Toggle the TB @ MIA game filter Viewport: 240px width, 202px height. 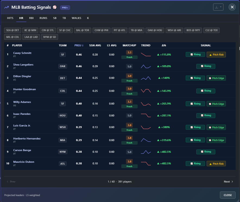[x=137, y=30]
